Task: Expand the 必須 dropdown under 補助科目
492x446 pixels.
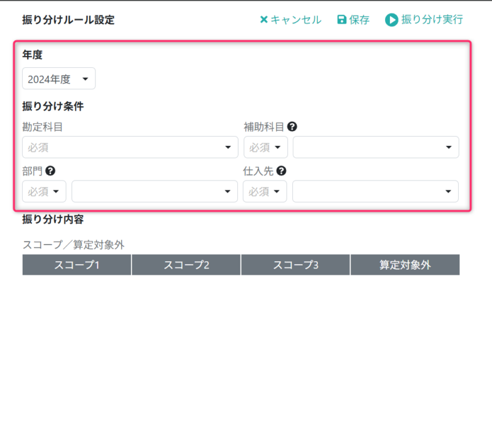Action: click(x=264, y=147)
